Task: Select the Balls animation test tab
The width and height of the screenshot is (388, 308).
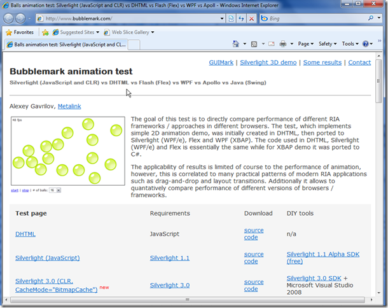Action: (x=66, y=45)
